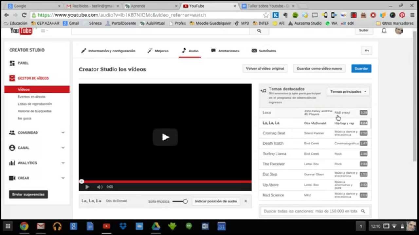Viewport: 419px width, 235px height.
Task: Open Otros marcadores bookmarks folder
Action: pos(395,23)
